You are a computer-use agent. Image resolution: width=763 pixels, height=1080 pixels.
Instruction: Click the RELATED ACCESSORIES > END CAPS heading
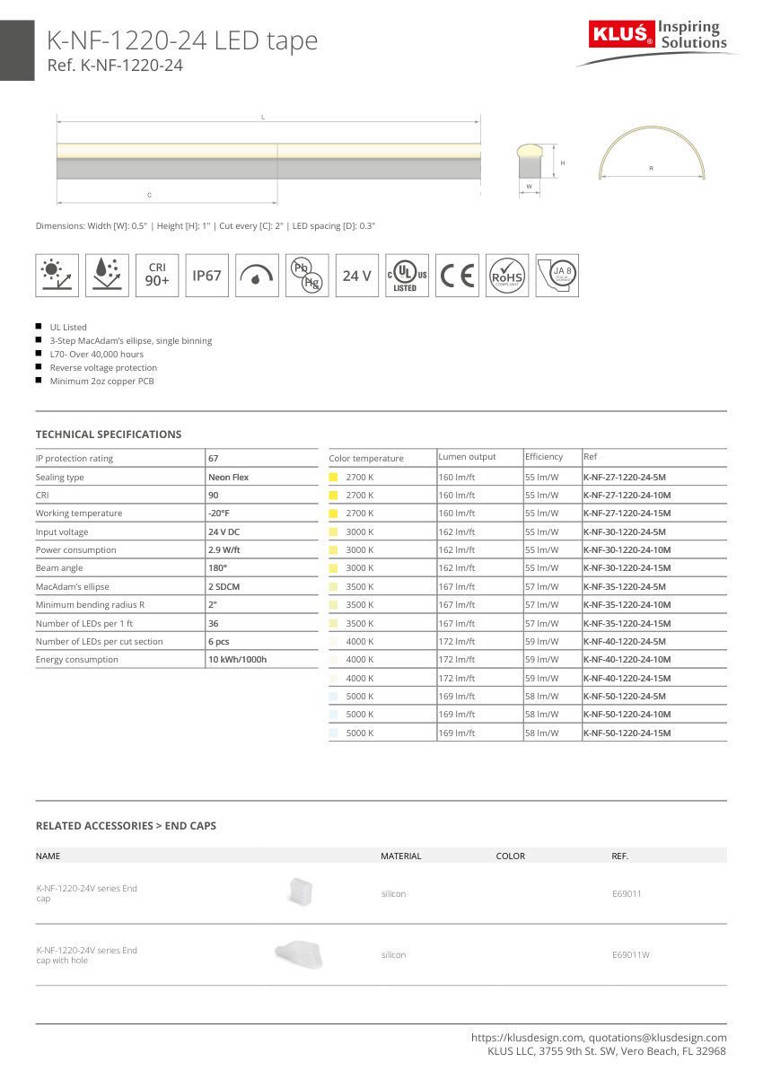pyautogui.click(x=126, y=825)
